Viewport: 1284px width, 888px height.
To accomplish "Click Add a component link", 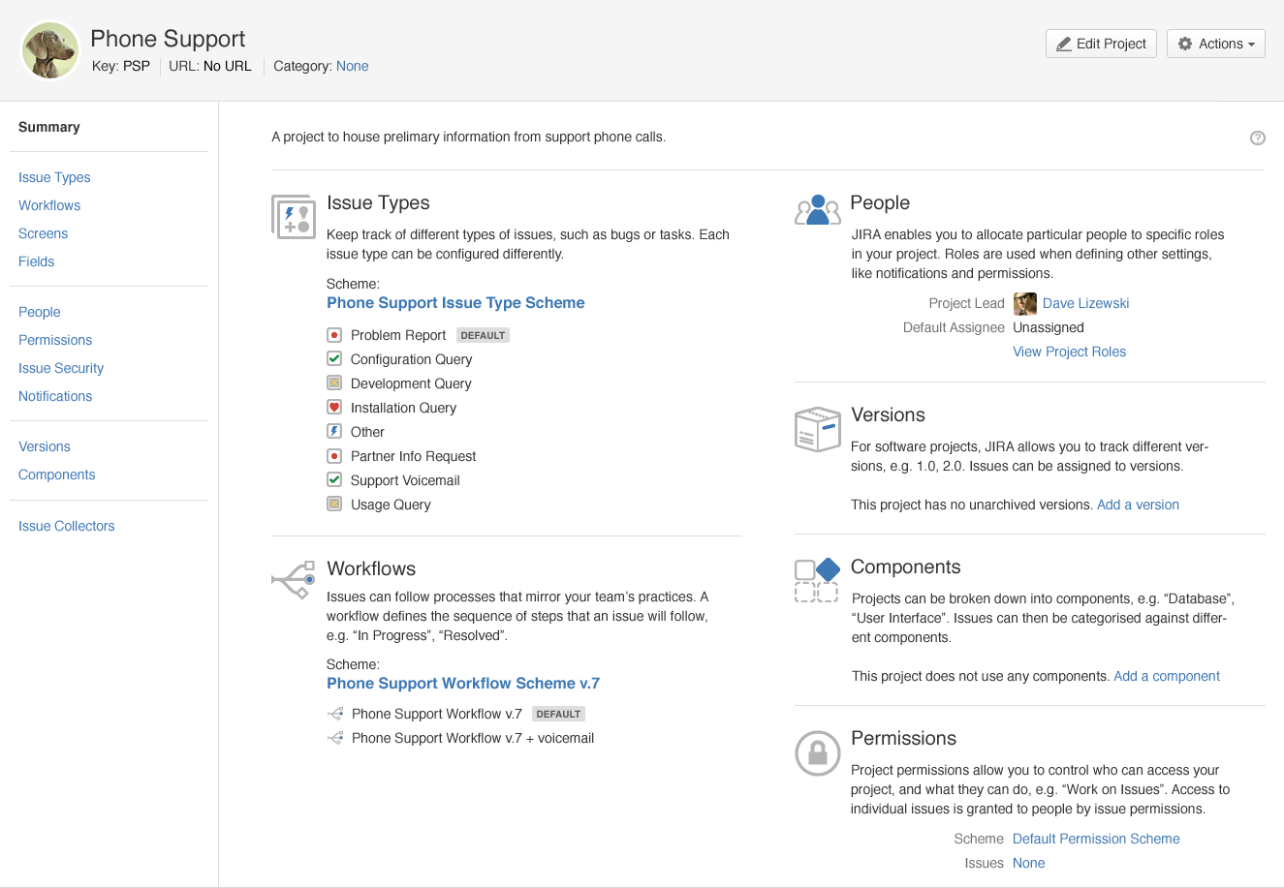I will tap(1167, 676).
